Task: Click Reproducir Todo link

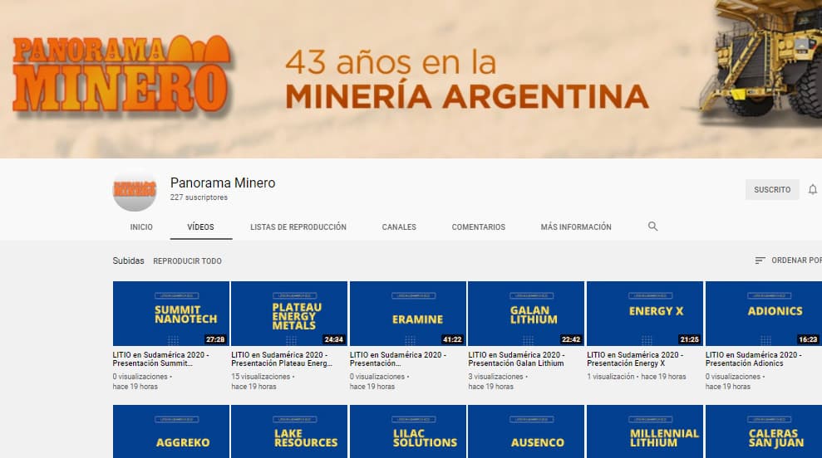Action: click(x=187, y=261)
